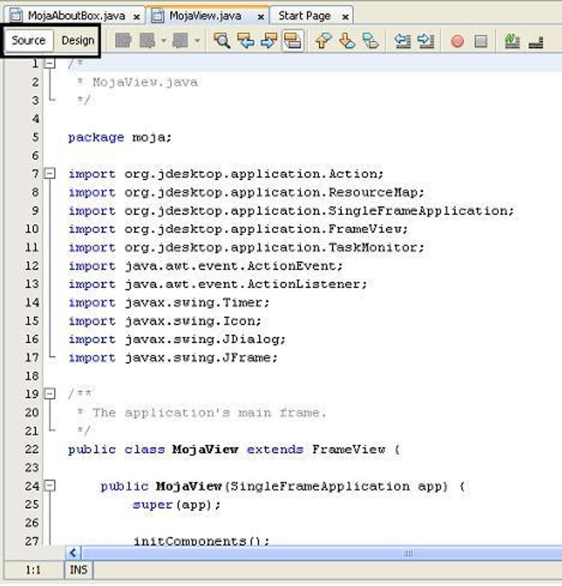
Task: Collapse the header comment fold at line 1
Action: click(x=50, y=63)
